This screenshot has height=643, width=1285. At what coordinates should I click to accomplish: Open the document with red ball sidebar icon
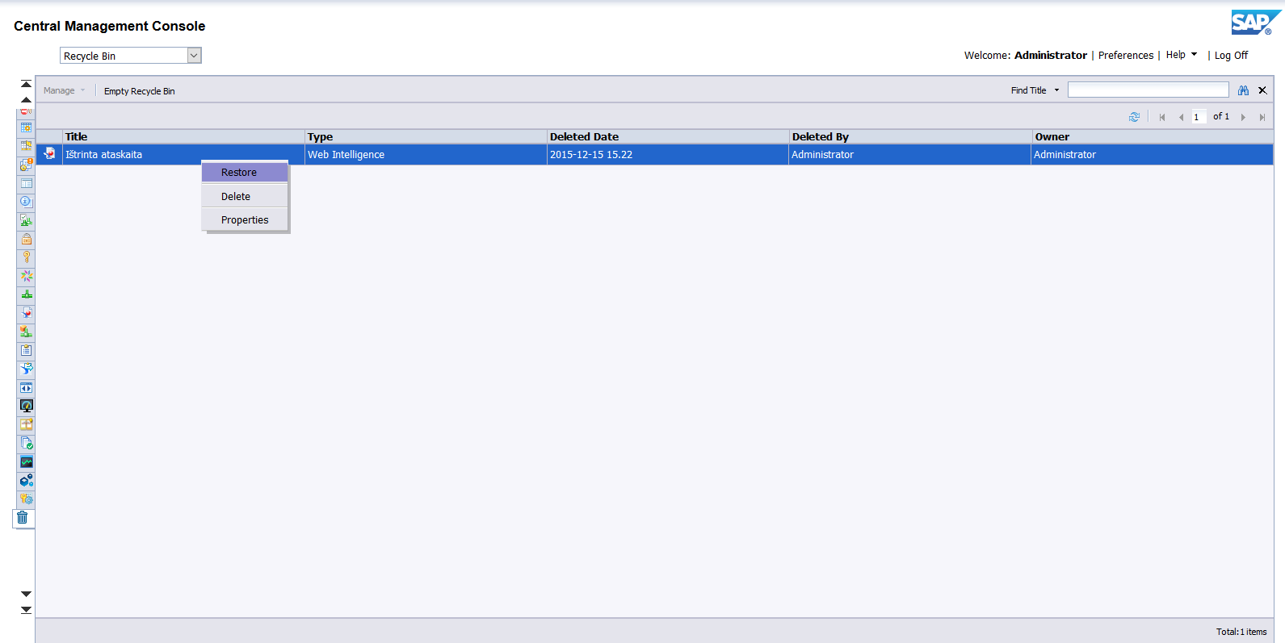(26, 313)
